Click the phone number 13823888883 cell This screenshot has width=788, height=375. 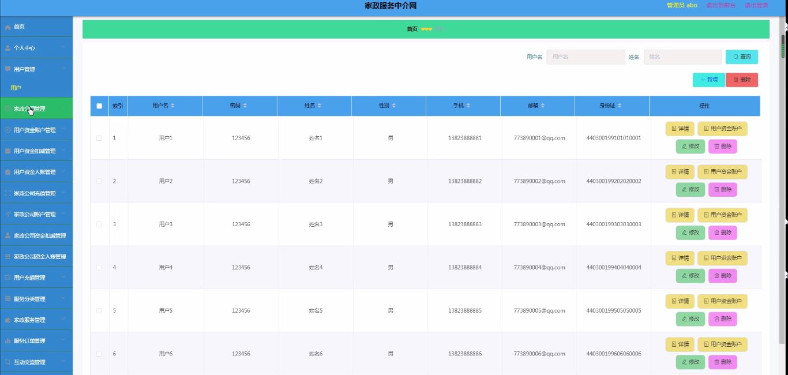[465, 224]
